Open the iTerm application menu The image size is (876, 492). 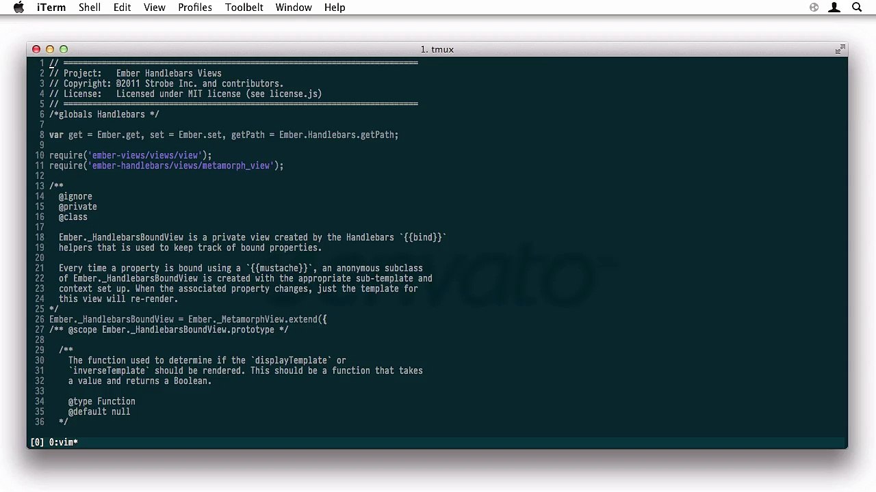click(51, 8)
